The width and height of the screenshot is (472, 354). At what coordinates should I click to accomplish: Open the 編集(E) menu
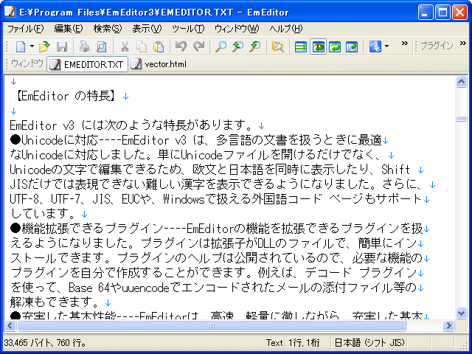(x=69, y=29)
